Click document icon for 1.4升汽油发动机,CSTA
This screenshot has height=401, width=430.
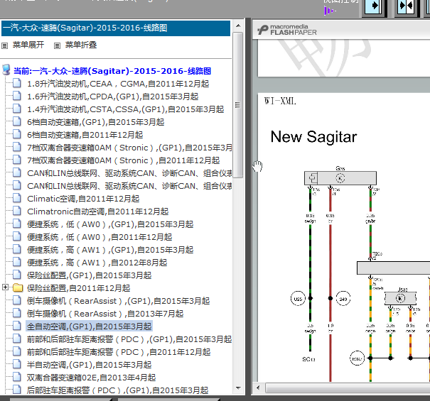(x=17, y=109)
